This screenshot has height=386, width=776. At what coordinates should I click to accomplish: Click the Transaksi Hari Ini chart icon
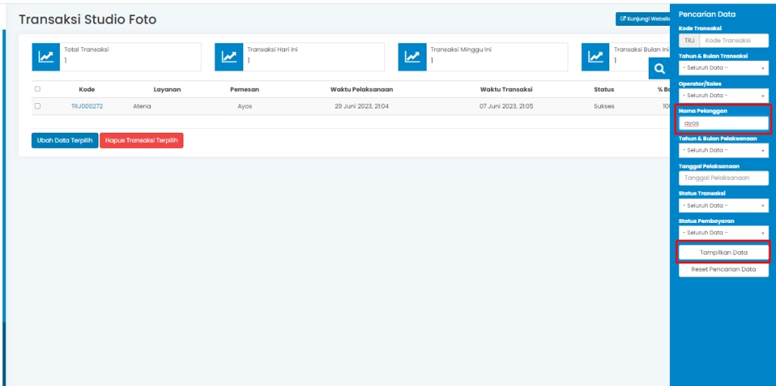click(230, 57)
